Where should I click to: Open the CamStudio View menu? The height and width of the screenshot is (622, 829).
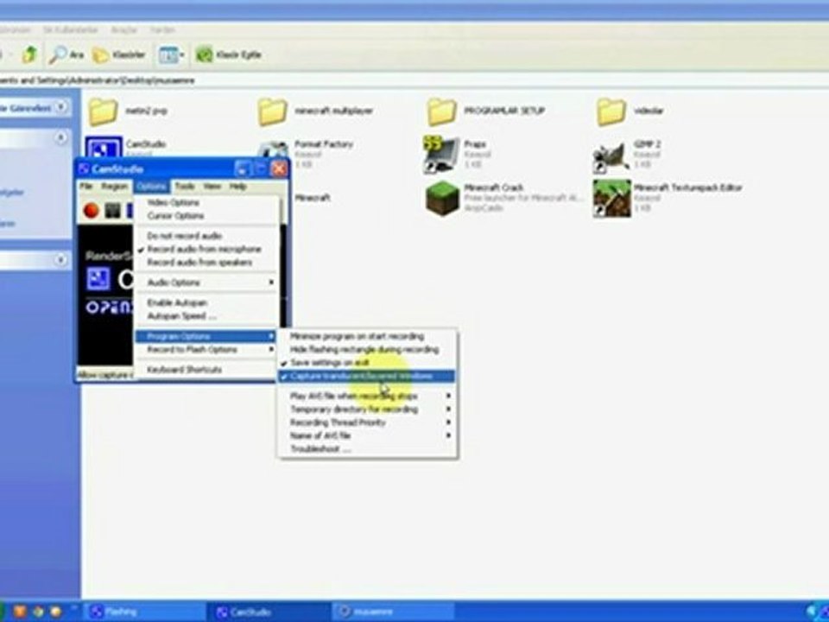tap(212, 187)
